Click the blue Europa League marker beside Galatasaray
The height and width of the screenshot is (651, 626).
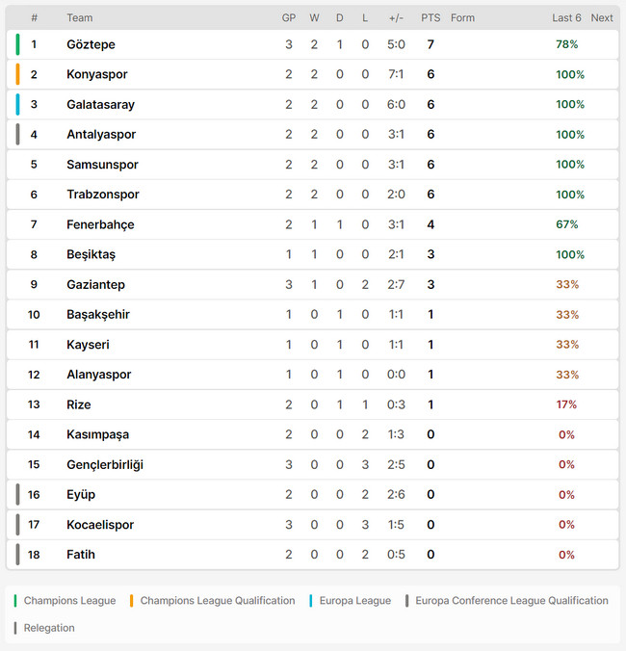tap(17, 104)
